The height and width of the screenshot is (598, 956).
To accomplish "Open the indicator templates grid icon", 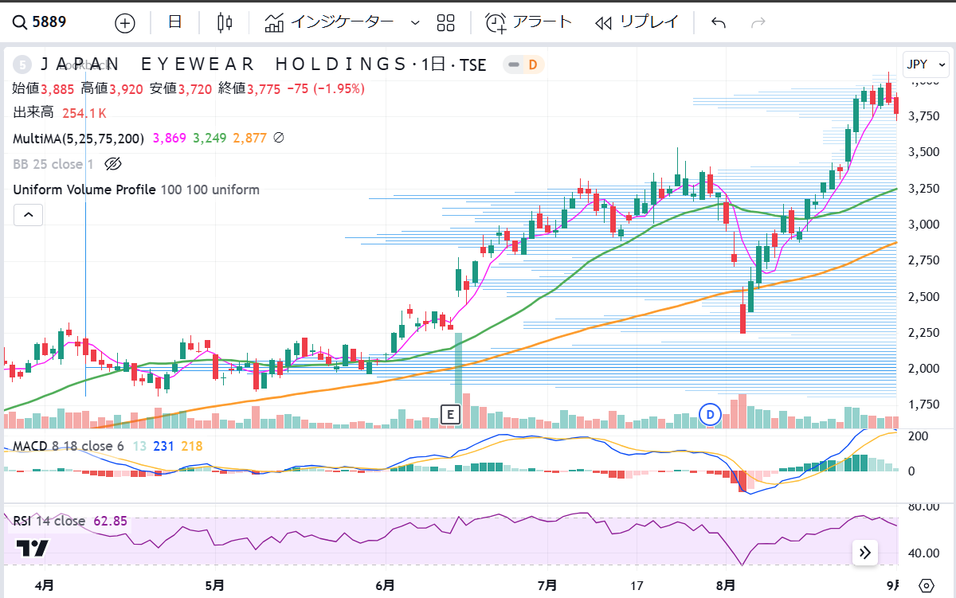I will (x=445, y=22).
